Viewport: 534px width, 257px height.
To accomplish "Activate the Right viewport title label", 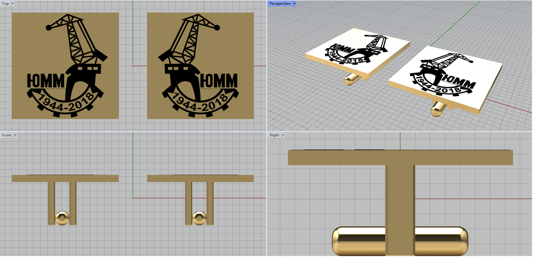I will pos(274,135).
